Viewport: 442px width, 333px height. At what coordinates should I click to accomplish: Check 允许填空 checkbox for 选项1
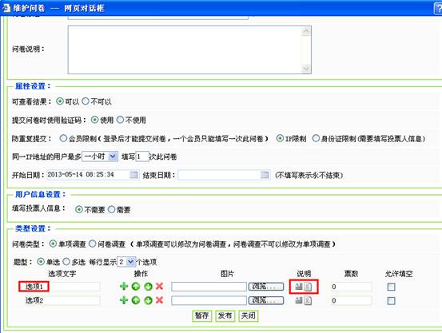coord(391,287)
